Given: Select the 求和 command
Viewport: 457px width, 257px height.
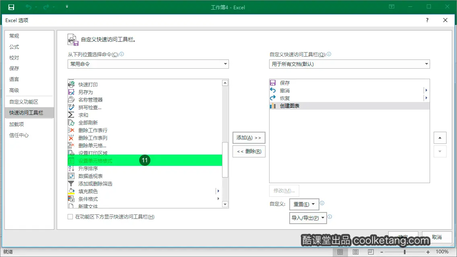Looking at the screenshot, I should click(144, 115).
